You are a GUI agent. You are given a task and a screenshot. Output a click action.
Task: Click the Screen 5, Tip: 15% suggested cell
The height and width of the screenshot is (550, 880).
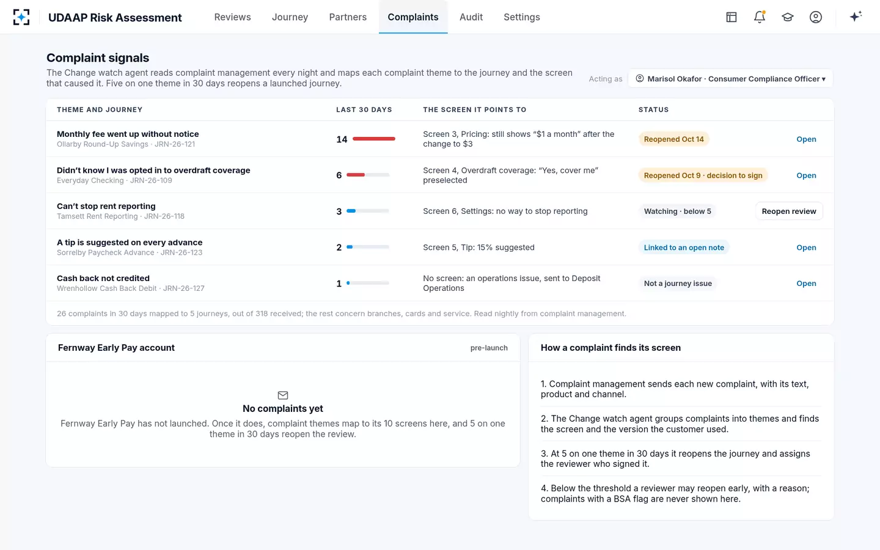(x=479, y=248)
